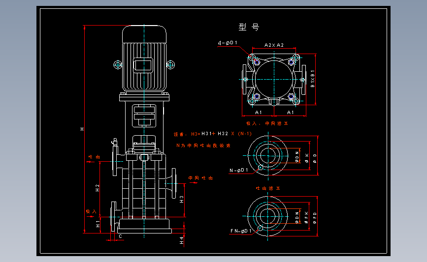
Task: Click the 型号 title text
Action: [x=249, y=27]
